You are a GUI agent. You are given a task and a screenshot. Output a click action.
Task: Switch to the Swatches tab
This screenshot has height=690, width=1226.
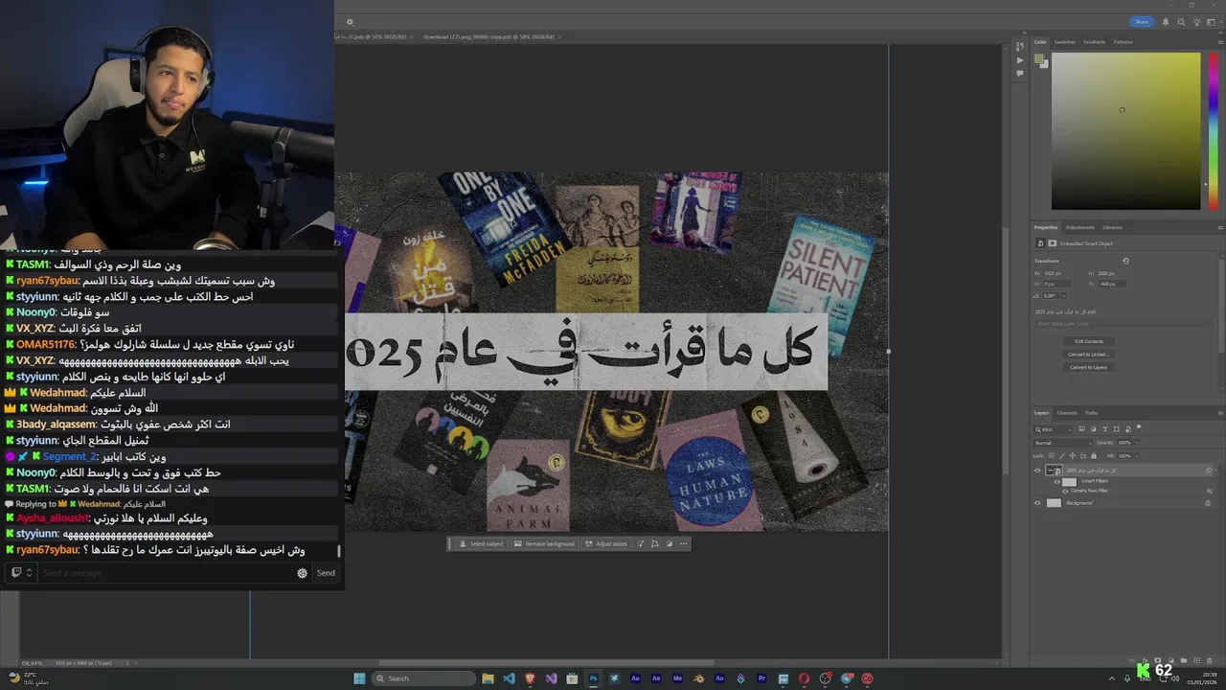(x=1065, y=42)
